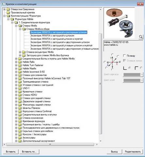The width and height of the screenshot is (145, 157).
Task: Click the Стяжки KEKU folder icon
Action: pos(20,95)
